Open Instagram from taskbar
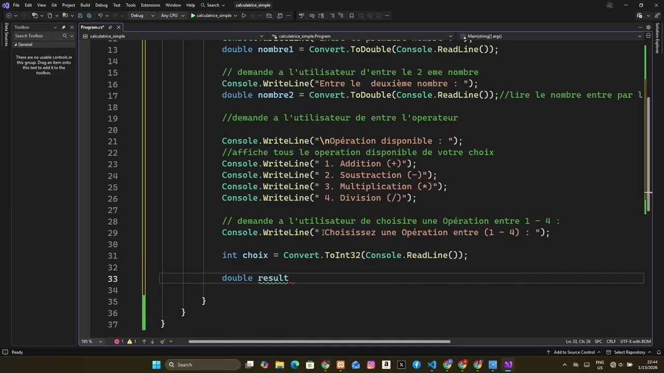664x373 pixels. (x=371, y=365)
